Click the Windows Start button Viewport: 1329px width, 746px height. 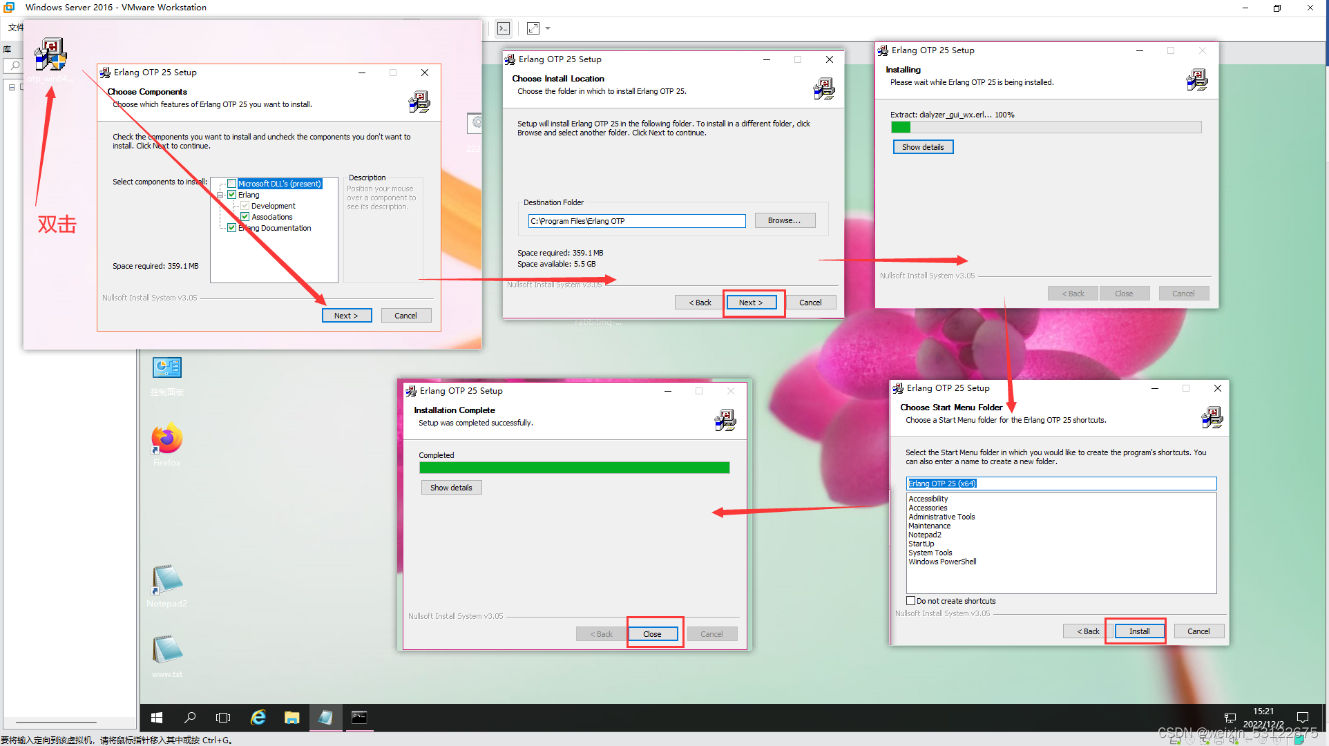[x=156, y=718]
